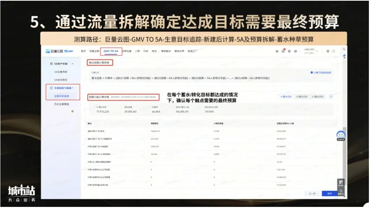
Task: Click the 通投/竞价广告/其他 row label
Action: tap(96, 131)
